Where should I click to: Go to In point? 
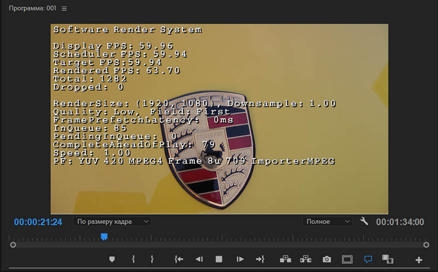(x=179, y=259)
